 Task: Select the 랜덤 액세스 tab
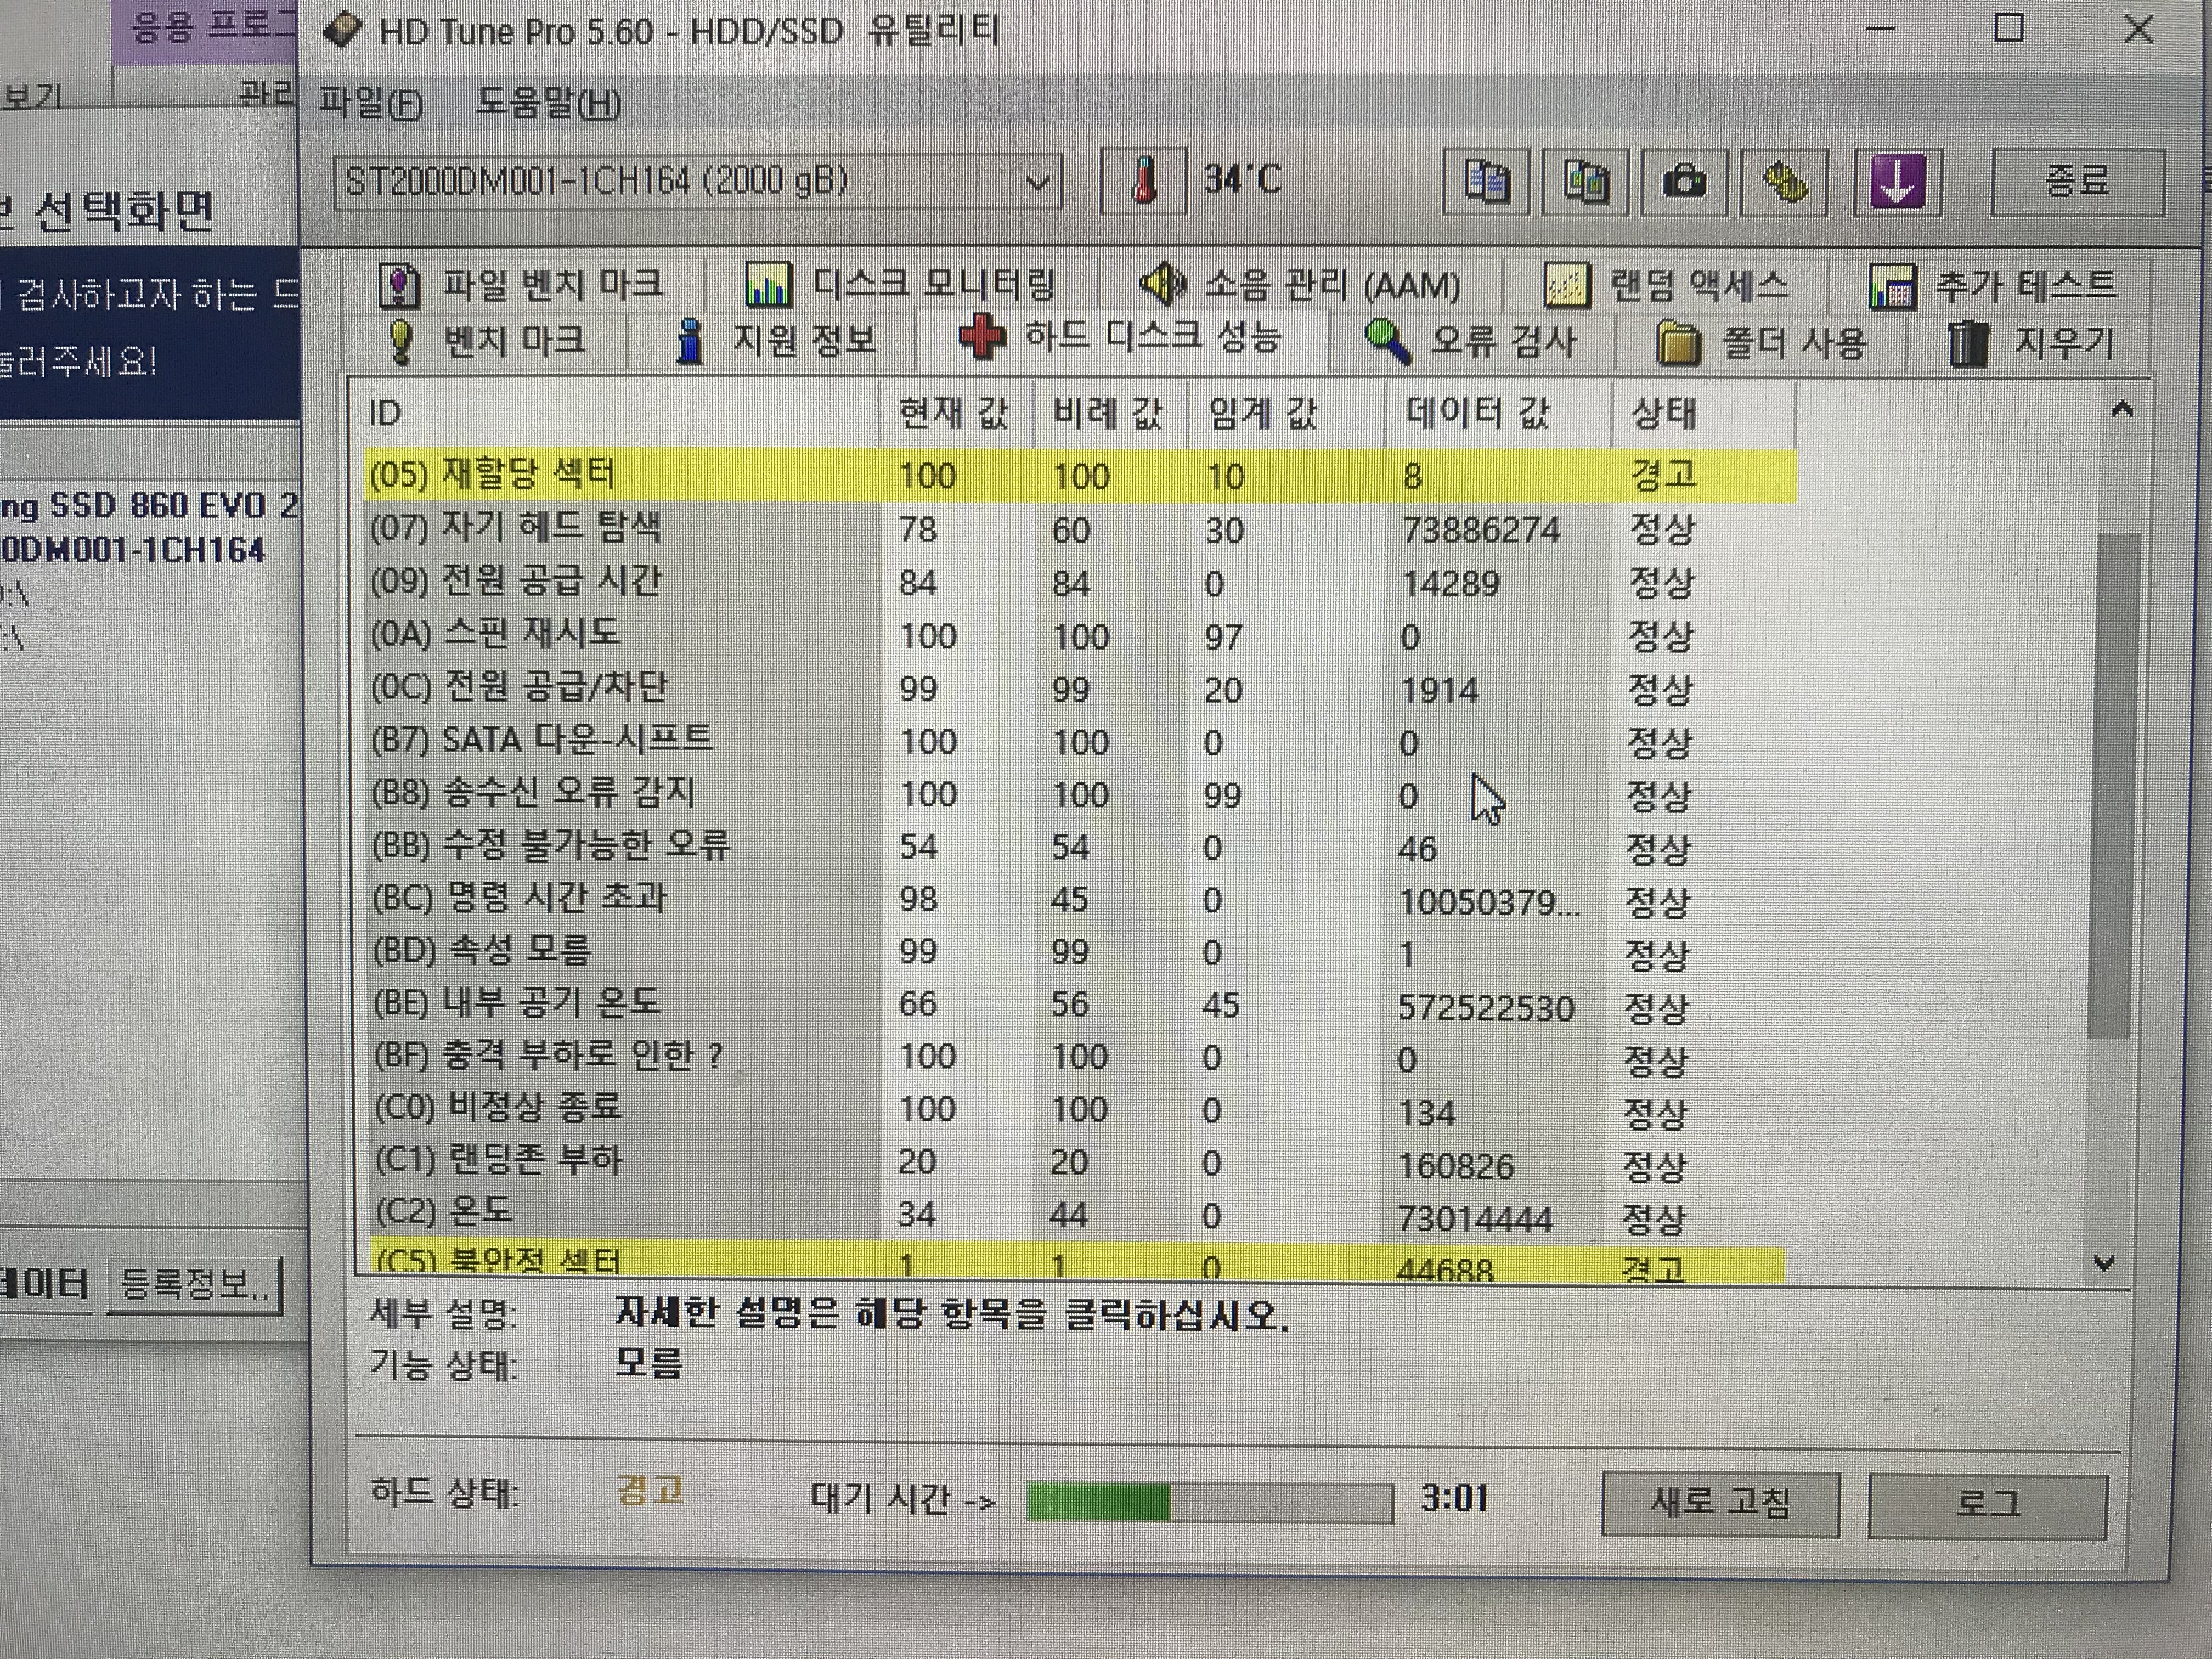click(1665, 286)
